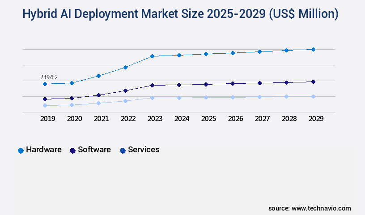Open the www.technavio.com source link
This screenshot has height=215, width=365.
321,208
